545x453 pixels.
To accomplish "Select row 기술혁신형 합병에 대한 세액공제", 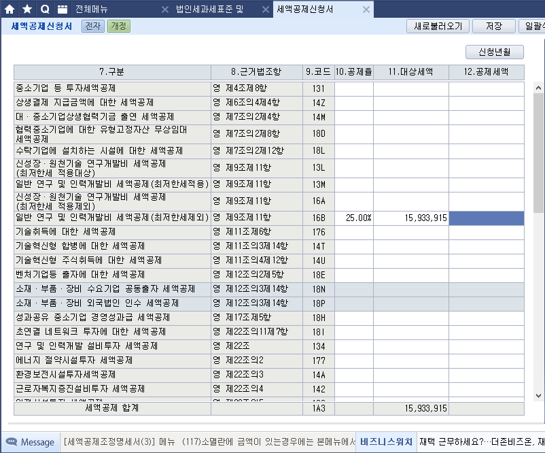I will tap(268, 246).
